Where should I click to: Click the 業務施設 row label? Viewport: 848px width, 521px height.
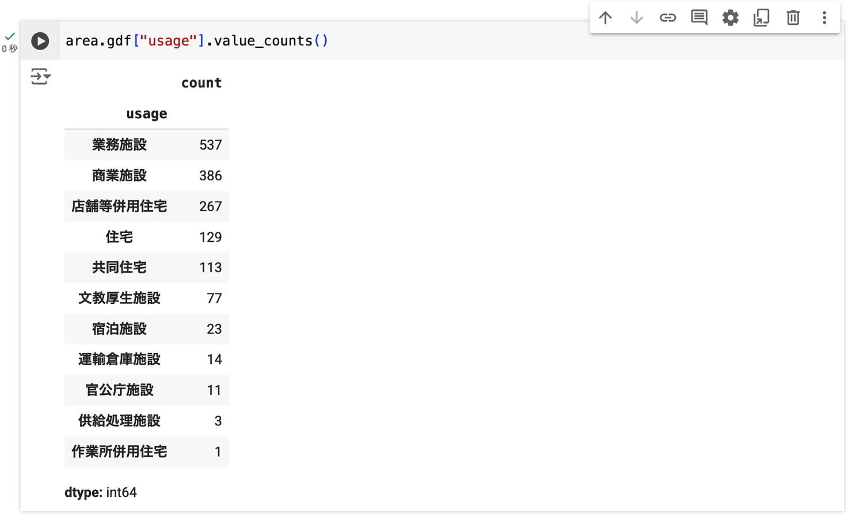pyautogui.click(x=119, y=145)
